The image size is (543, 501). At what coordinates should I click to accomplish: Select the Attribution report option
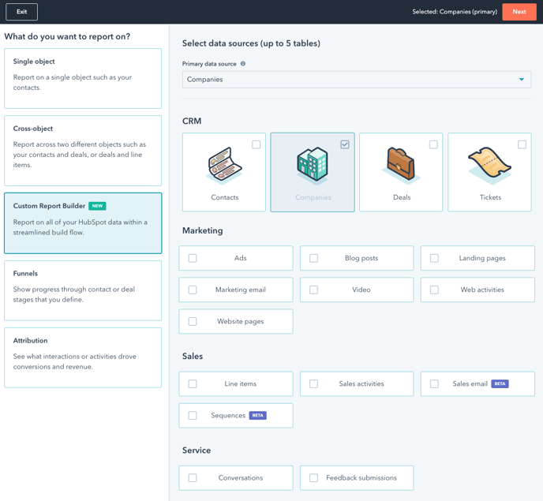click(83, 357)
